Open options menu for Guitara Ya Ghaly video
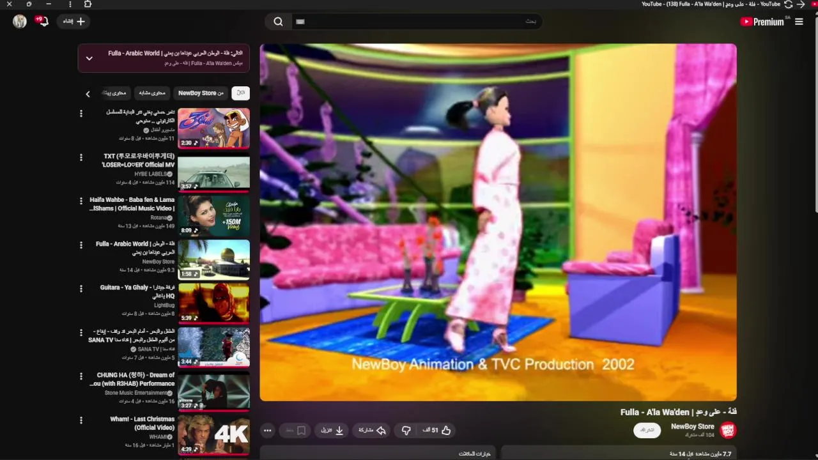 [x=81, y=289]
